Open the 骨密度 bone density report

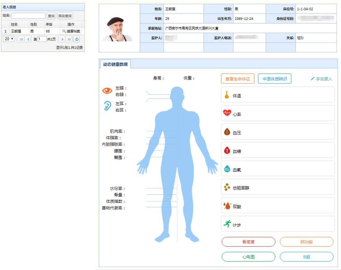tap(248, 242)
